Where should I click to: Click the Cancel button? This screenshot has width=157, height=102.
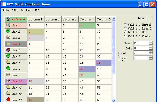tap(143, 18)
